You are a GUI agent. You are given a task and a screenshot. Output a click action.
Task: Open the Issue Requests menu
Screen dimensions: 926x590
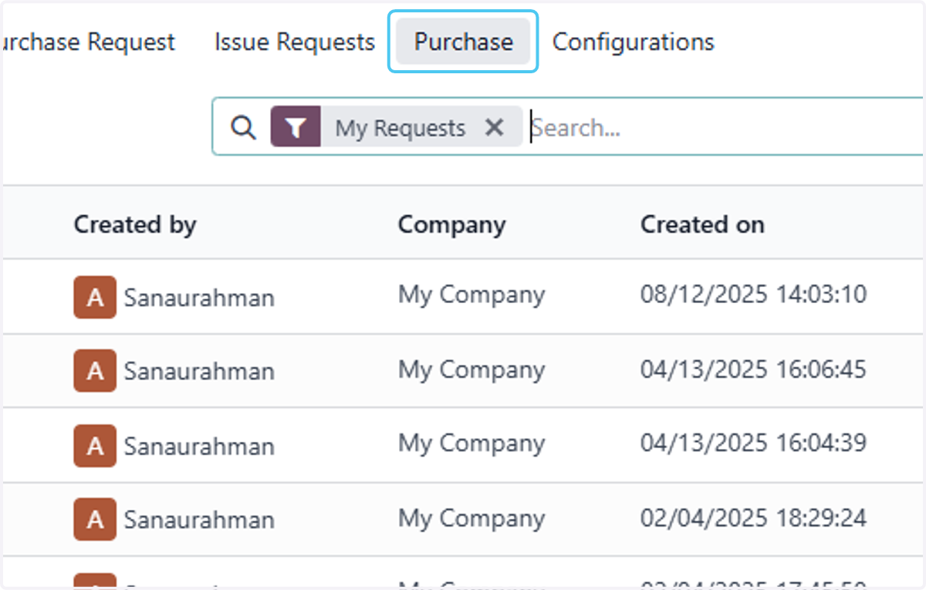point(295,42)
